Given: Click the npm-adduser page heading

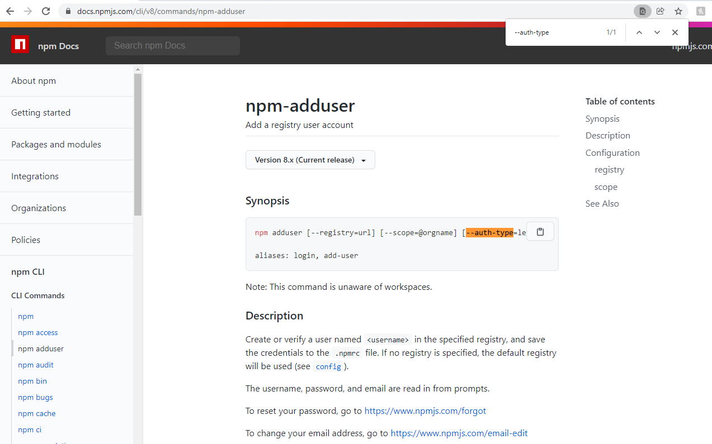Looking at the screenshot, I should pyautogui.click(x=300, y=106).
